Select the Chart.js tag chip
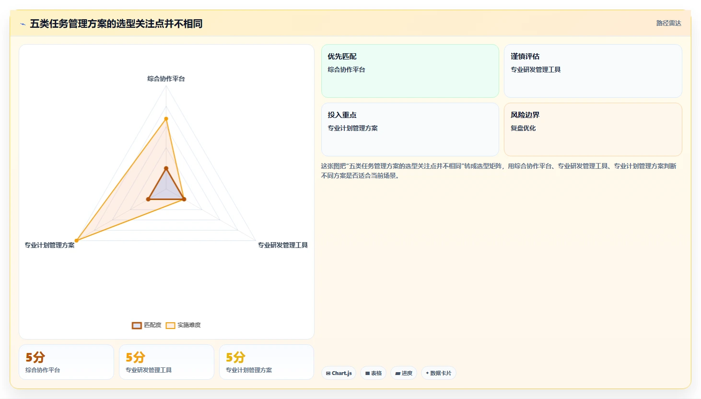The image size is (701, 399). pyautogui.click(x=339, y=373)
